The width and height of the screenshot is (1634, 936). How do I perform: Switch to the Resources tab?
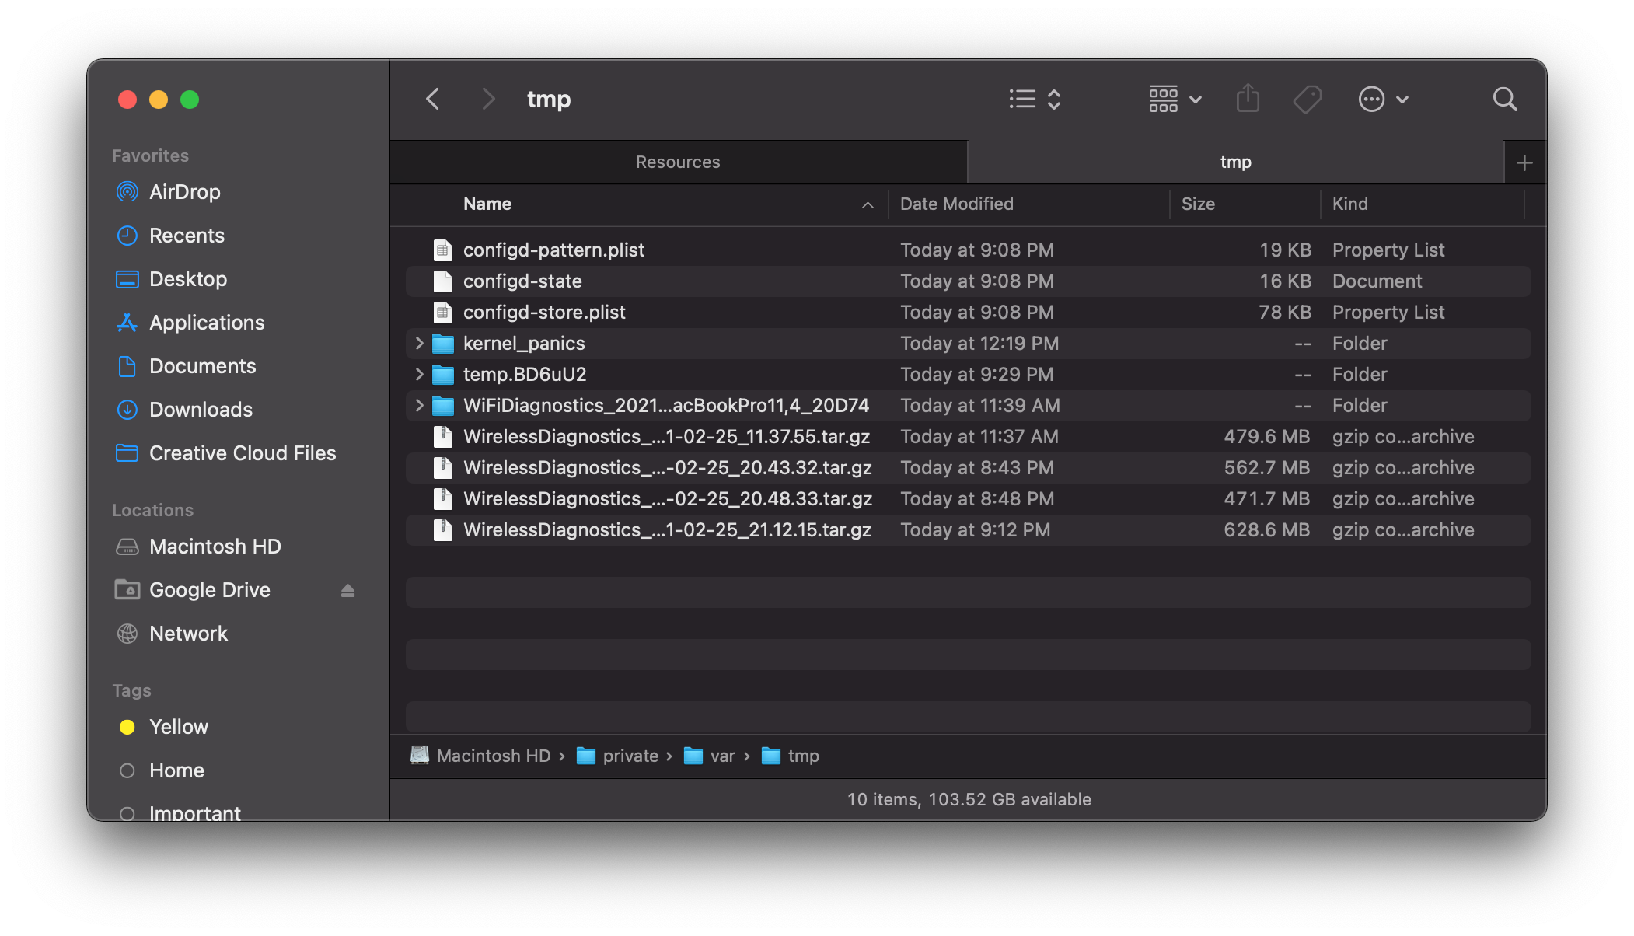pos(678,162)
